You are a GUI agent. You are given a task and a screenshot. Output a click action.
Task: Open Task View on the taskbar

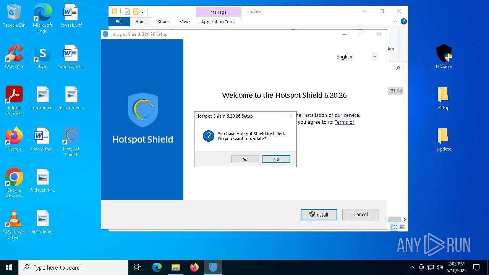click(x=138, y=267)
